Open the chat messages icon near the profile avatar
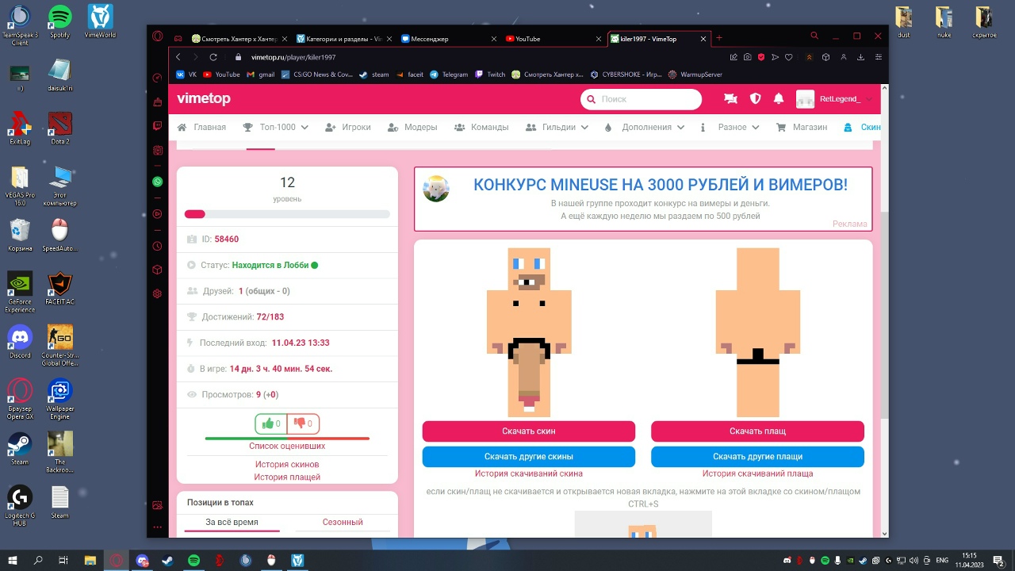This screenshot has width=1015, height=571. pyautogui.click(x=730, y=99)
